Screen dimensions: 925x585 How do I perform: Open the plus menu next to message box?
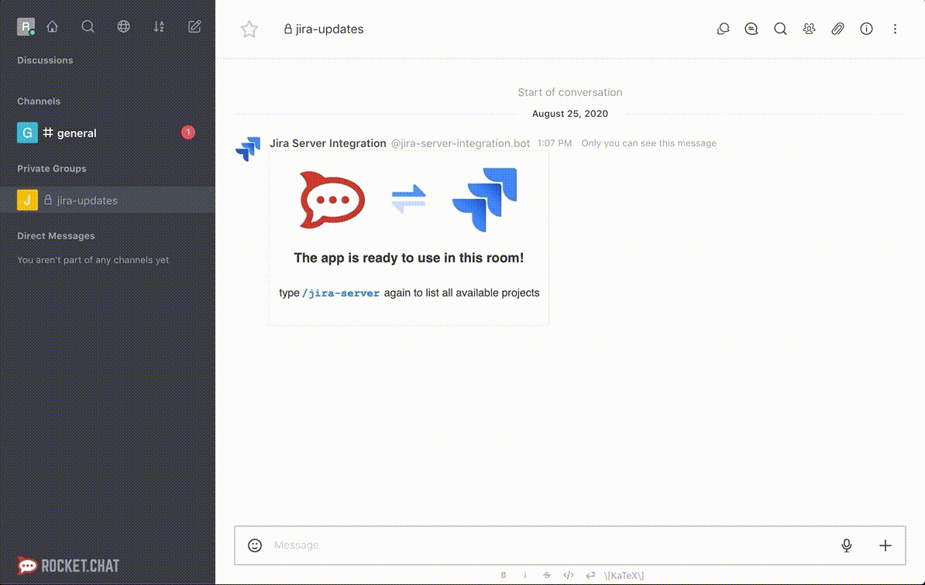click(x=885, y=545)
